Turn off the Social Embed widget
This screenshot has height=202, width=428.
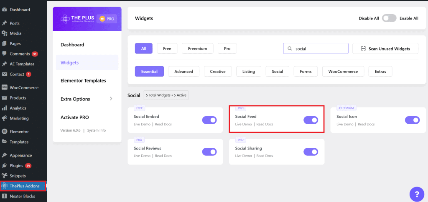point(209,120)
